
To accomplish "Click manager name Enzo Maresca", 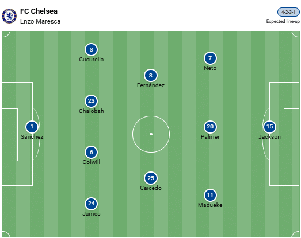I will (40, 21).
